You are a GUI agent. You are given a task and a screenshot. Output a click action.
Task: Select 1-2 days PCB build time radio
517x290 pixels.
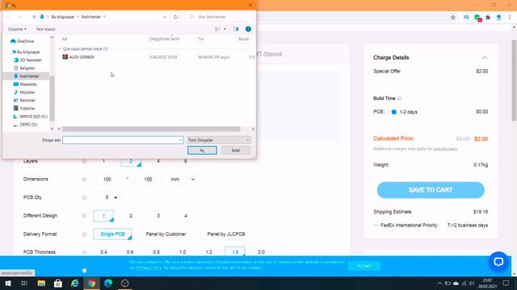tap(393, 112)
